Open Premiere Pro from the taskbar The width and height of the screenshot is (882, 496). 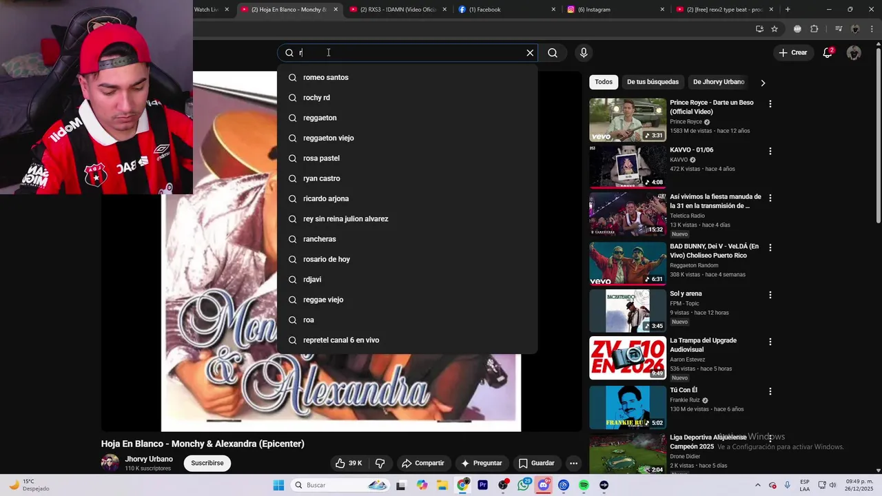(482, 485)
